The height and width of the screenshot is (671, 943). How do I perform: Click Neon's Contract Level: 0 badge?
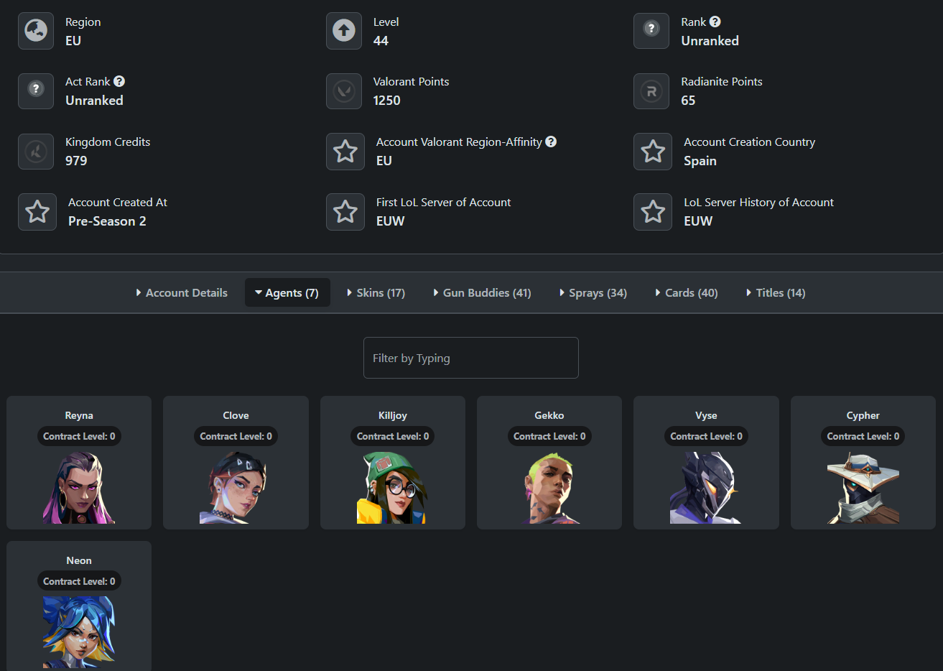pos(79,581)
